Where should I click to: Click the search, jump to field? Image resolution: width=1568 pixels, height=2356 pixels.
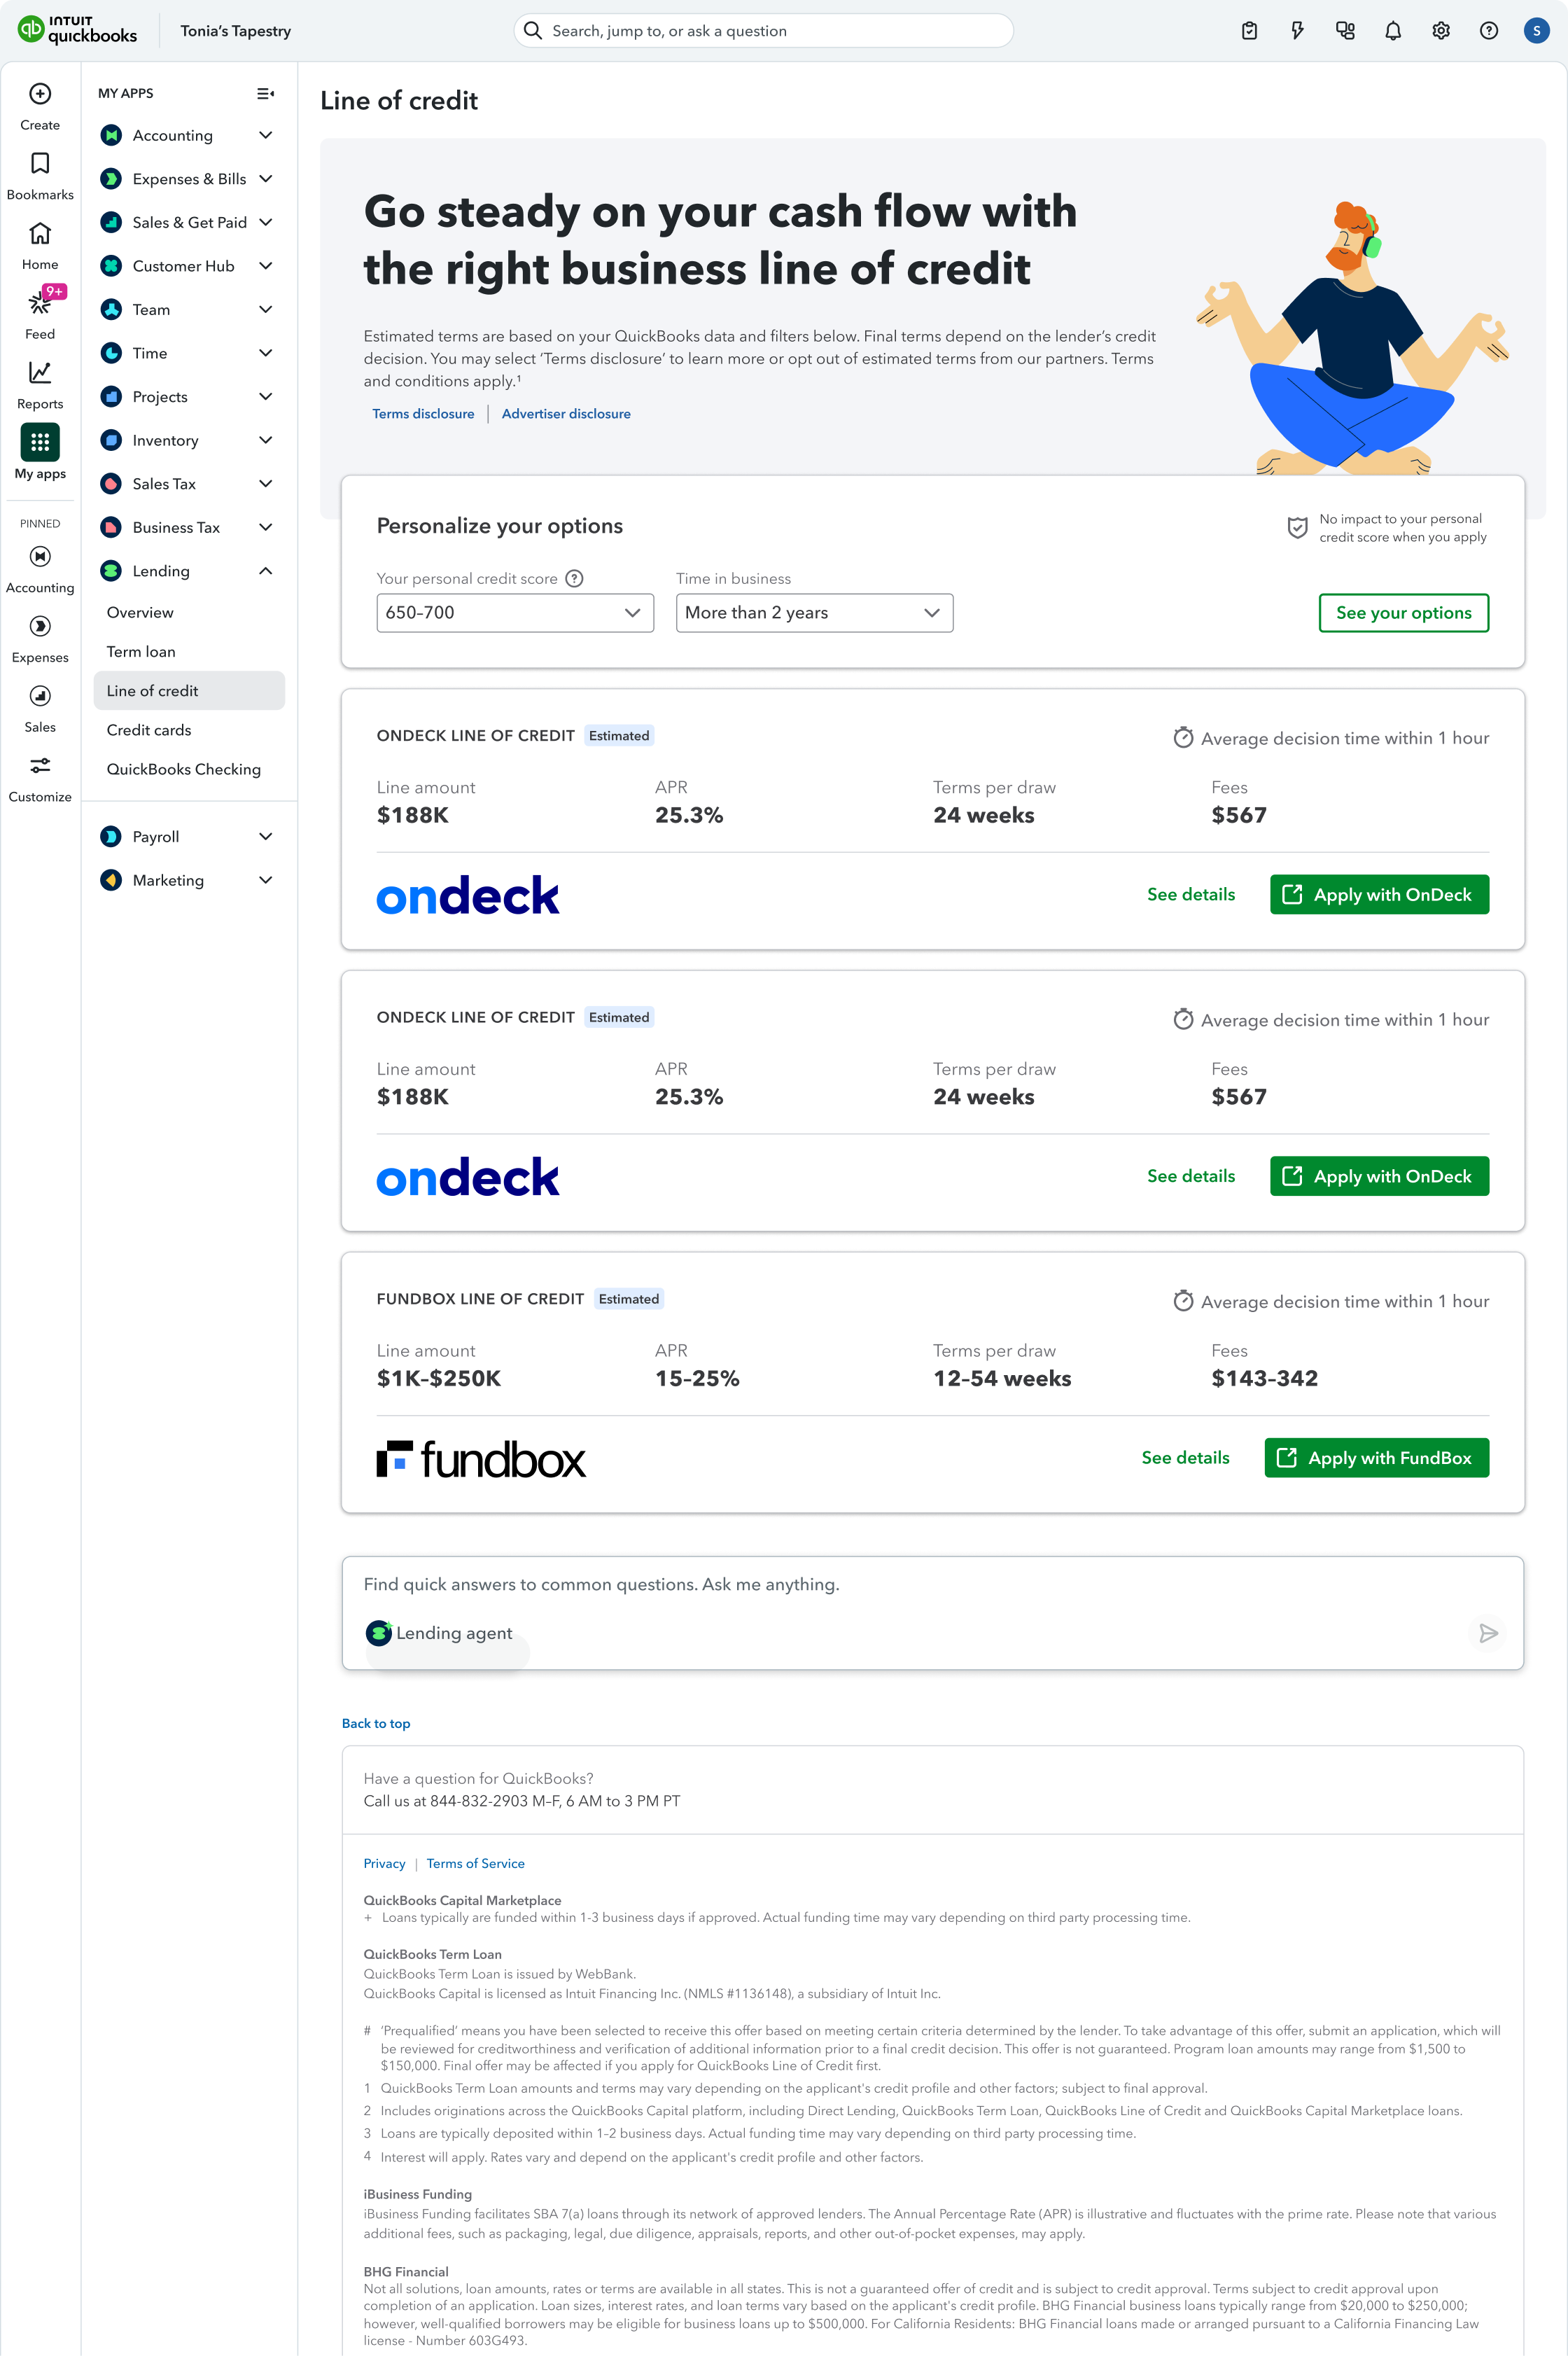763,31
